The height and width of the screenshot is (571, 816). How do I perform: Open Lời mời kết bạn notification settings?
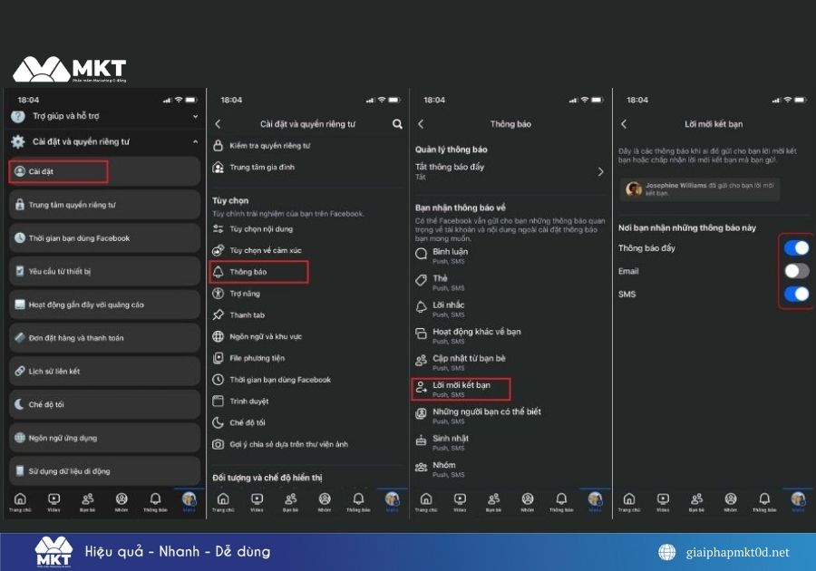(x=461, y=389)
